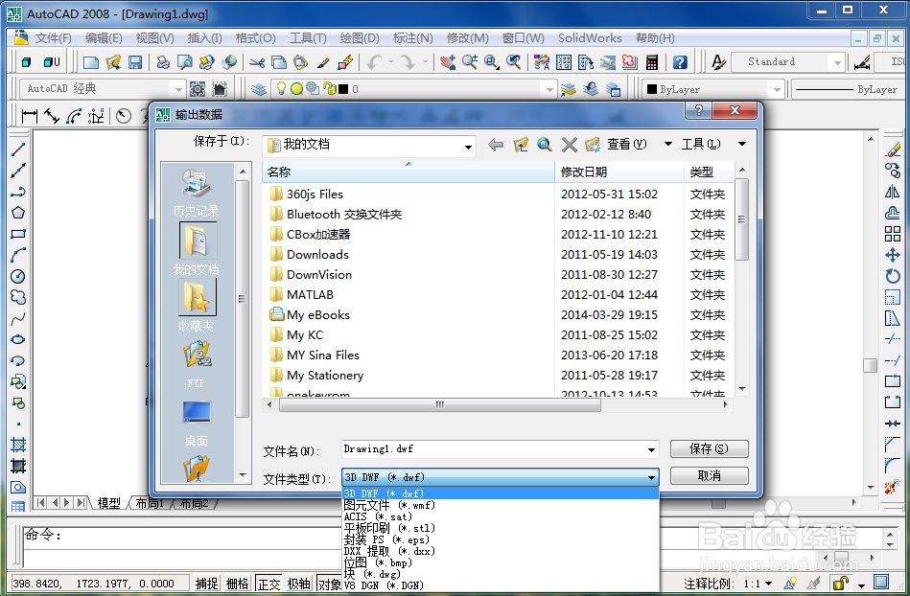Select the Circle tool

[18, 277]
